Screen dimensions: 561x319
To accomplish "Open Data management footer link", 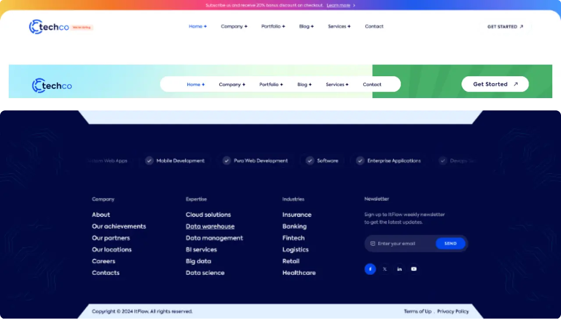I will click(214, 238).
